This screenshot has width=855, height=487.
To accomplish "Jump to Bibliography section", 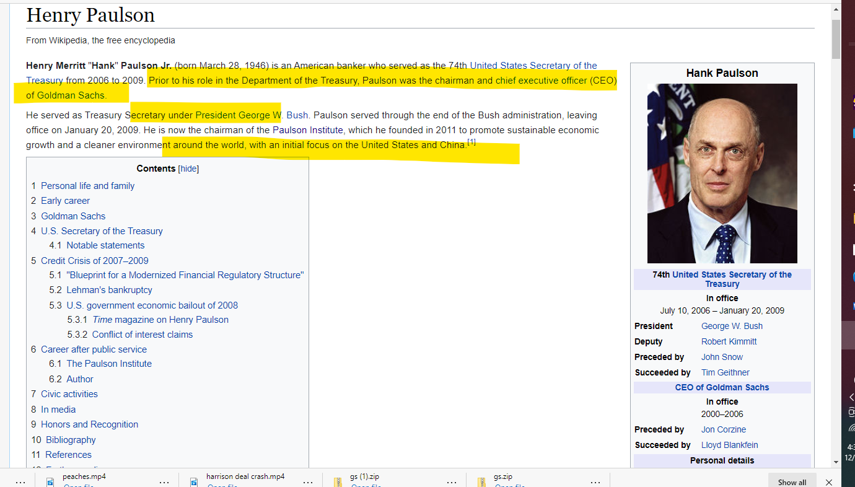I will (x=71, y=440).
